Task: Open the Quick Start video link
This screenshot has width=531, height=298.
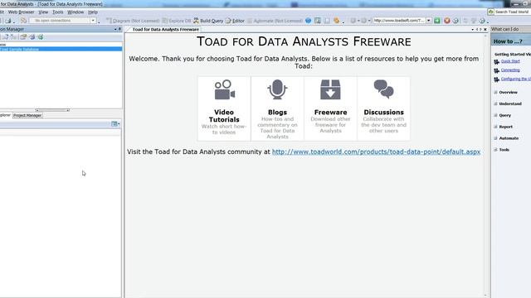Action: coord(510,61)
